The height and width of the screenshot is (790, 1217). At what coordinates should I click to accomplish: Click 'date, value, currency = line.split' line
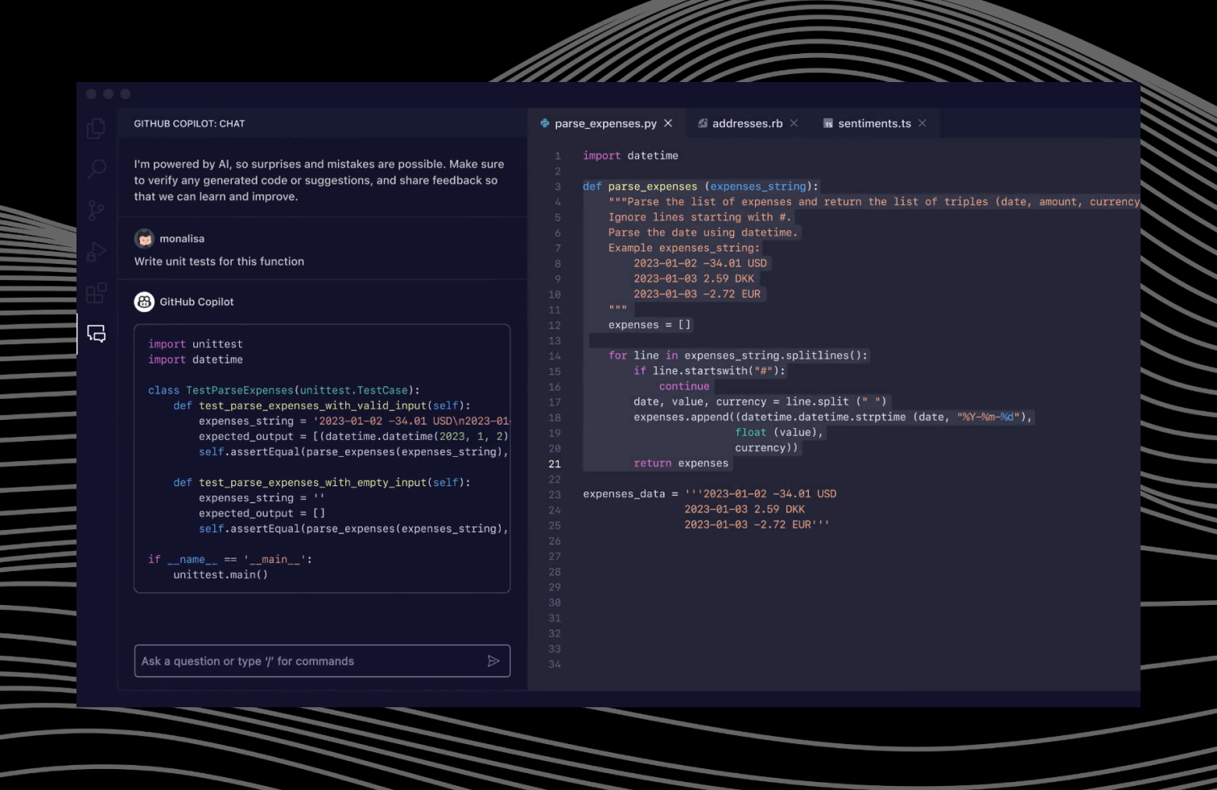point(760,401)
